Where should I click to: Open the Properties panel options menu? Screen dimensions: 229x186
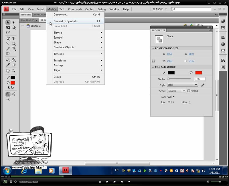click(x=210, y=30)
